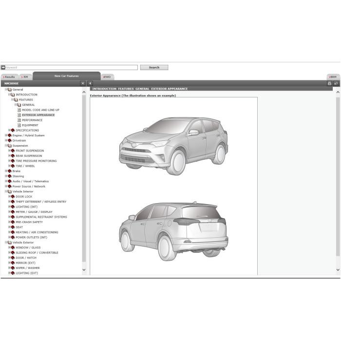Collapse the Suspension node
The height and width of the screenshot is (341, 341).
point(6,146)
